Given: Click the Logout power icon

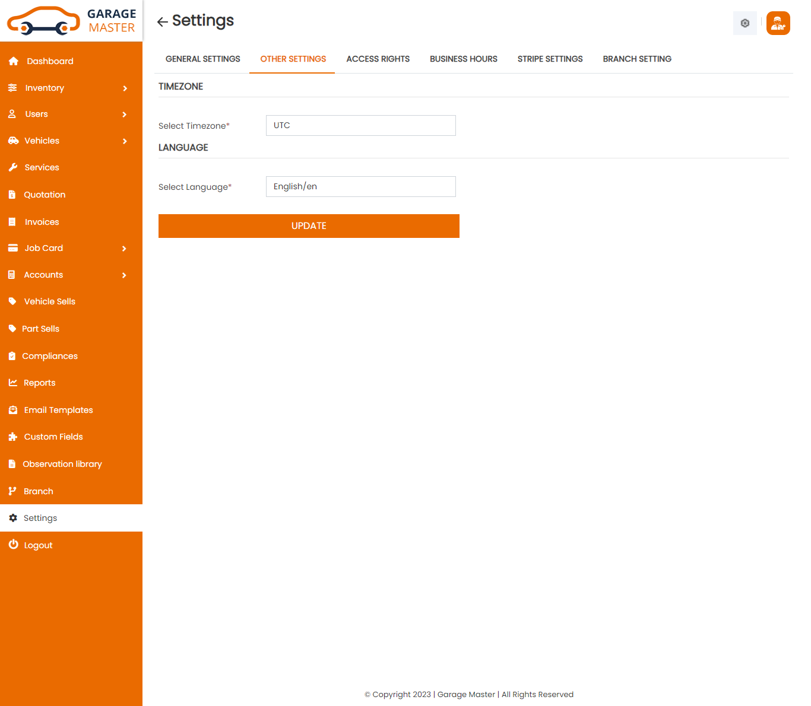Looking at the screenshot, I should [13, 545].
